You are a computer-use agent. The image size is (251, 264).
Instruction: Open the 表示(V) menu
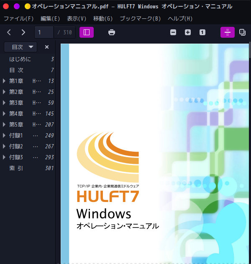point(77,18)
